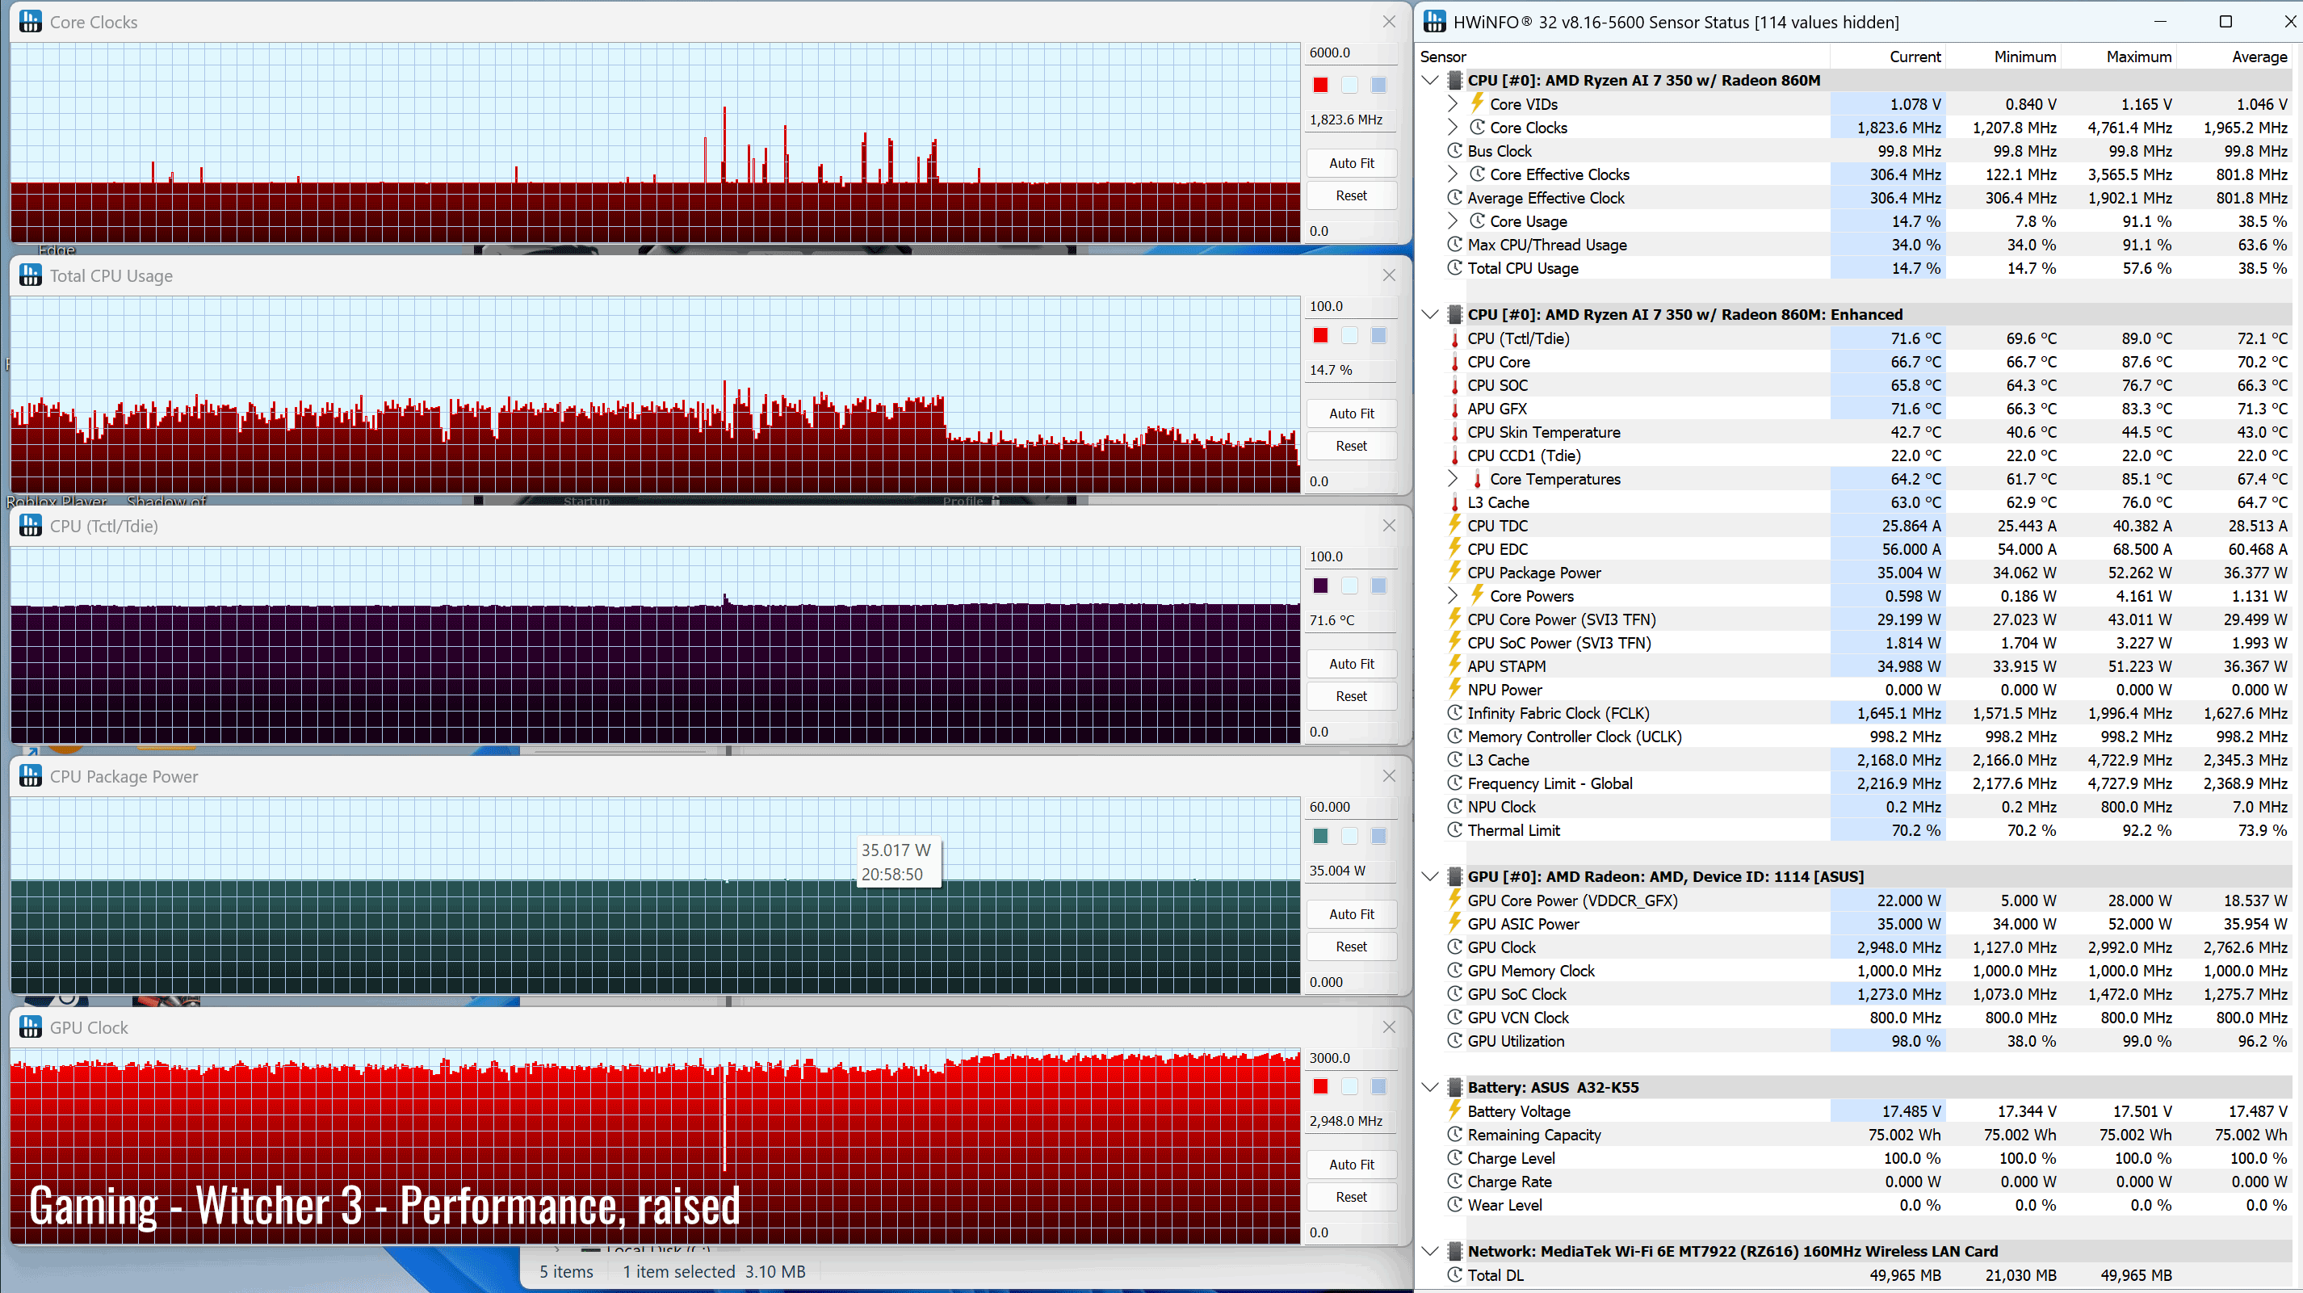This screenshot has height=1293, width=2303.
Task: Click the 1,823.6 MHz current Core Clocks value
Action: click(1899, 128)
